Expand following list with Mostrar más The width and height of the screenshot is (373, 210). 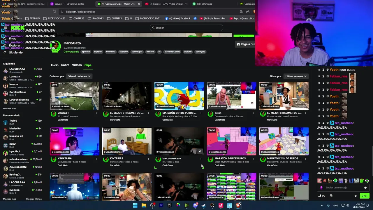pos(10,108)
